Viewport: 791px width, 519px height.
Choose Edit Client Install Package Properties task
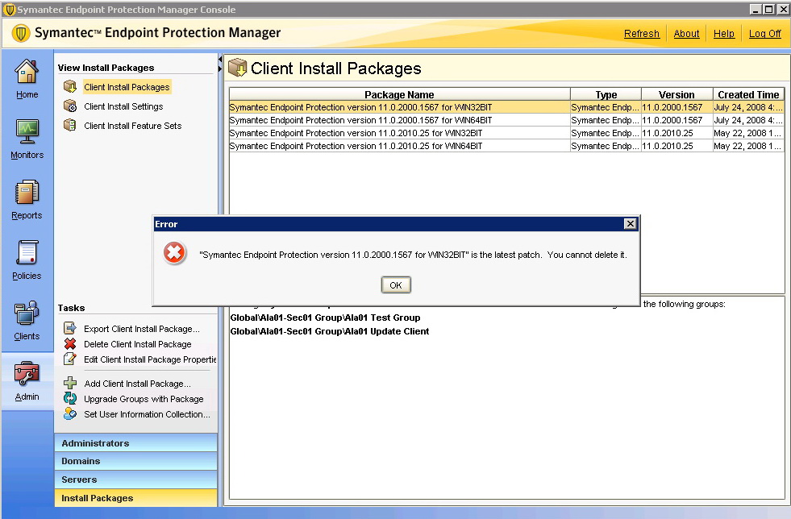coord(150,359)
